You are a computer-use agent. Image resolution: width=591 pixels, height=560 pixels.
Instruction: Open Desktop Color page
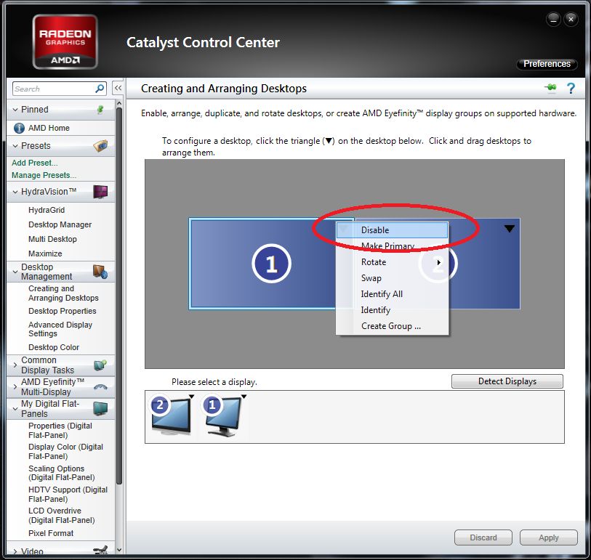(54, 347)
